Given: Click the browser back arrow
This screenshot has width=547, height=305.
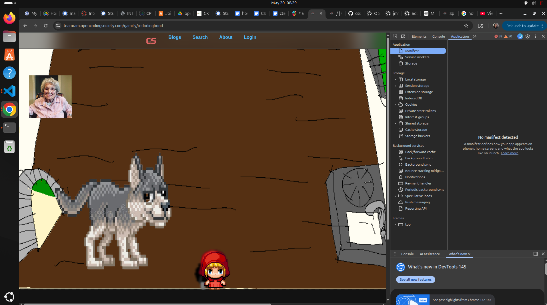Looking at the screenshot, I should pos(25,26).
